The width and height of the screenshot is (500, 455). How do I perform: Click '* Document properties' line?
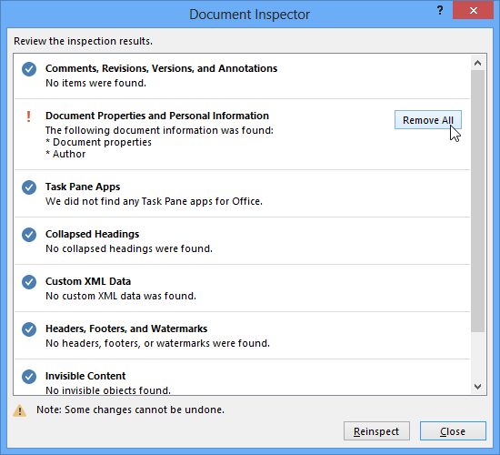point(98,142)
